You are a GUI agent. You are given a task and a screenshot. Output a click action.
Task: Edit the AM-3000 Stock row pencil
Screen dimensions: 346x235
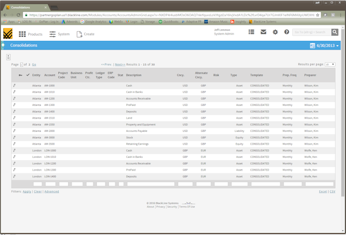pos(14,138)
